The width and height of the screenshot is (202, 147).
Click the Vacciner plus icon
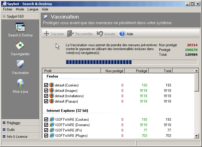47,34
